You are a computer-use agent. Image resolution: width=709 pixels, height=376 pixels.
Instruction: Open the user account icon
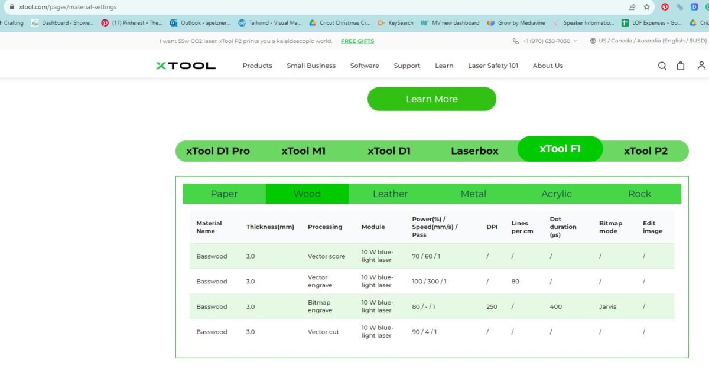click(x=701, y=66)
